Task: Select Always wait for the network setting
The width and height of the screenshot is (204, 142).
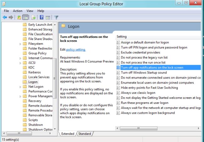Action: 161,108
